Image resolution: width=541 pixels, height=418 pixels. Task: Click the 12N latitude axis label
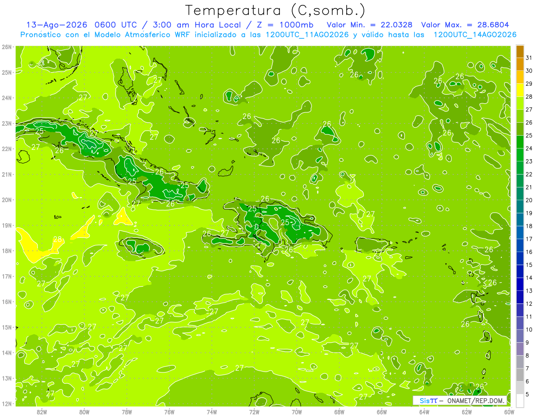[x=7, y=404]
